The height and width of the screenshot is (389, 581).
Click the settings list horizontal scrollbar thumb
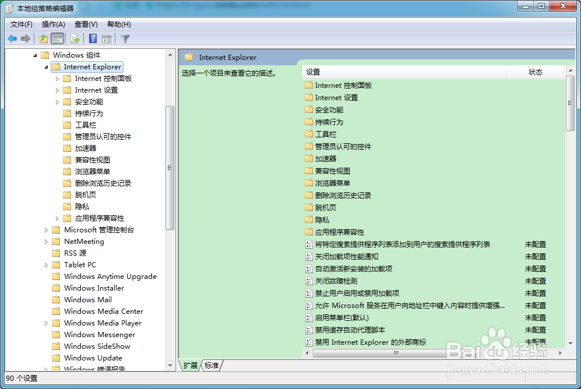(x=396, y=353)
